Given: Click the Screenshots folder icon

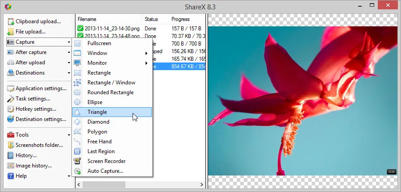Looking at the screenshot, I should [x=10, y=145].
